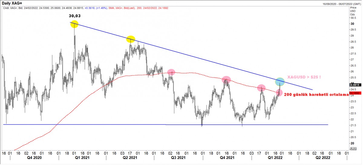Screen dimensions: 363x166
Task: Click the pink circle in Q4 2021
Action: (226, 80)
